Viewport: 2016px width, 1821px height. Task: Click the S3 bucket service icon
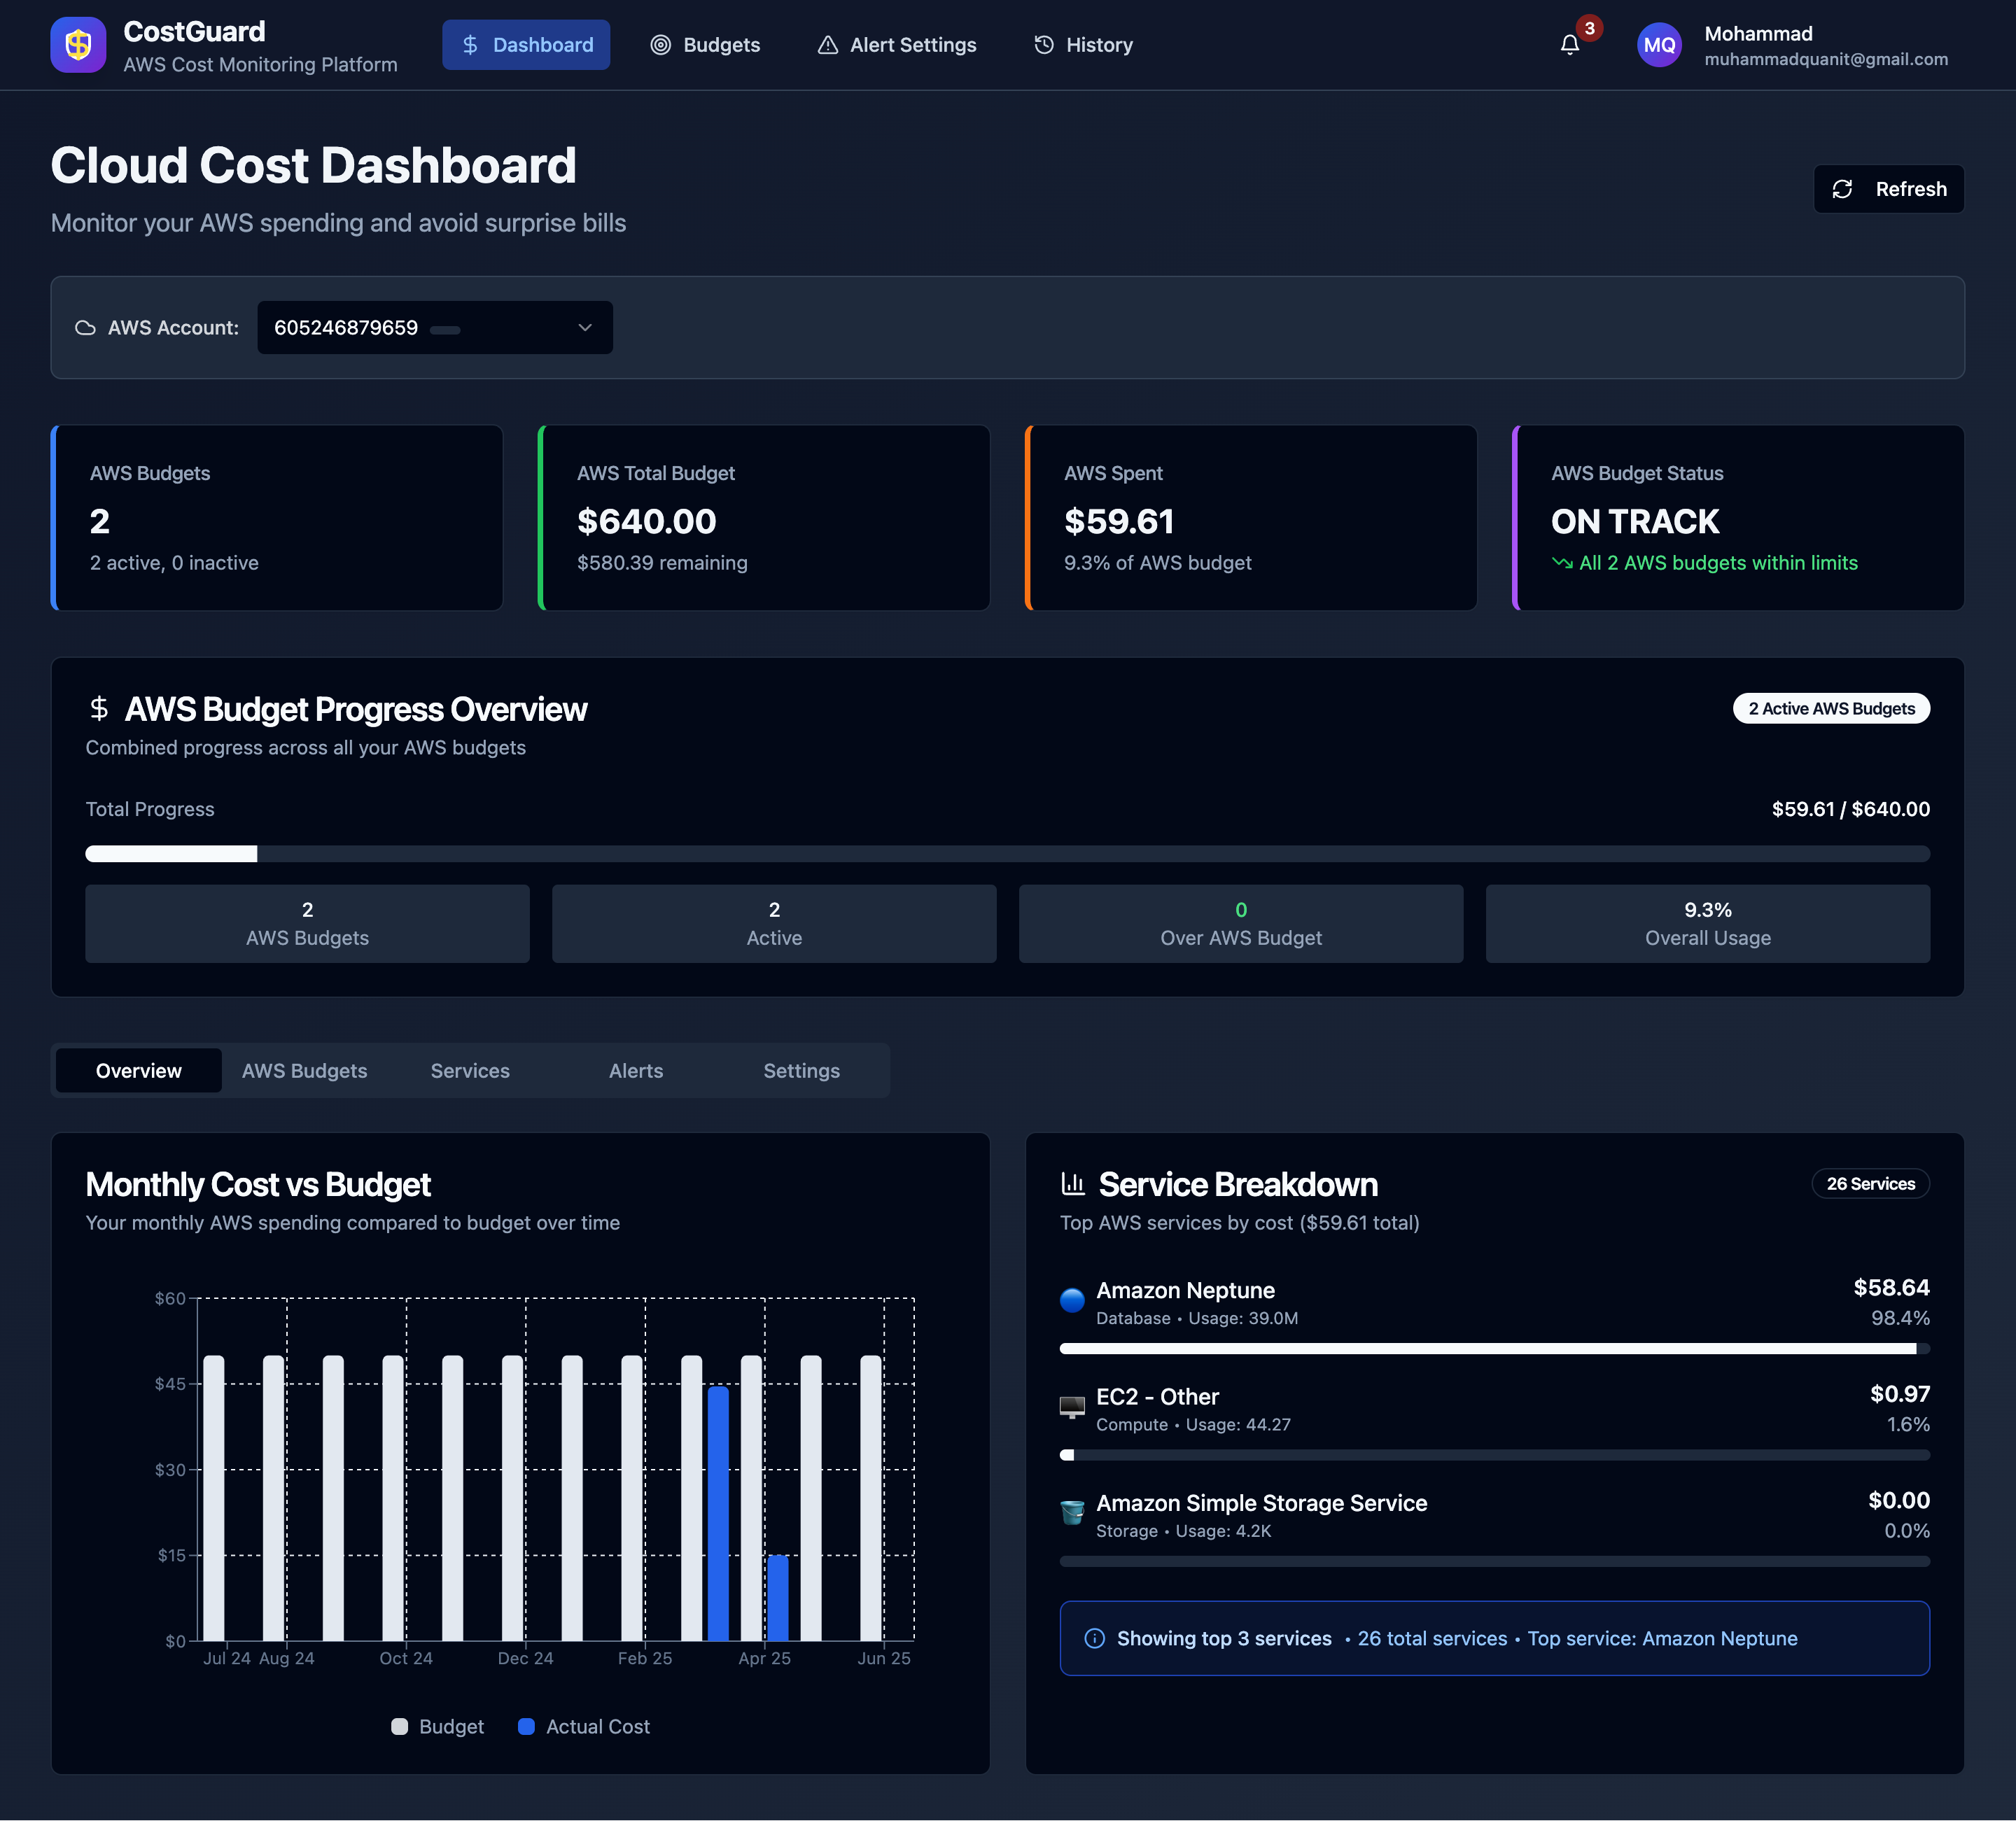(x=1072, y=1513)
